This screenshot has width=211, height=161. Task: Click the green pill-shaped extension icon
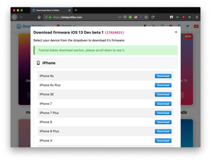click(177, 17)
